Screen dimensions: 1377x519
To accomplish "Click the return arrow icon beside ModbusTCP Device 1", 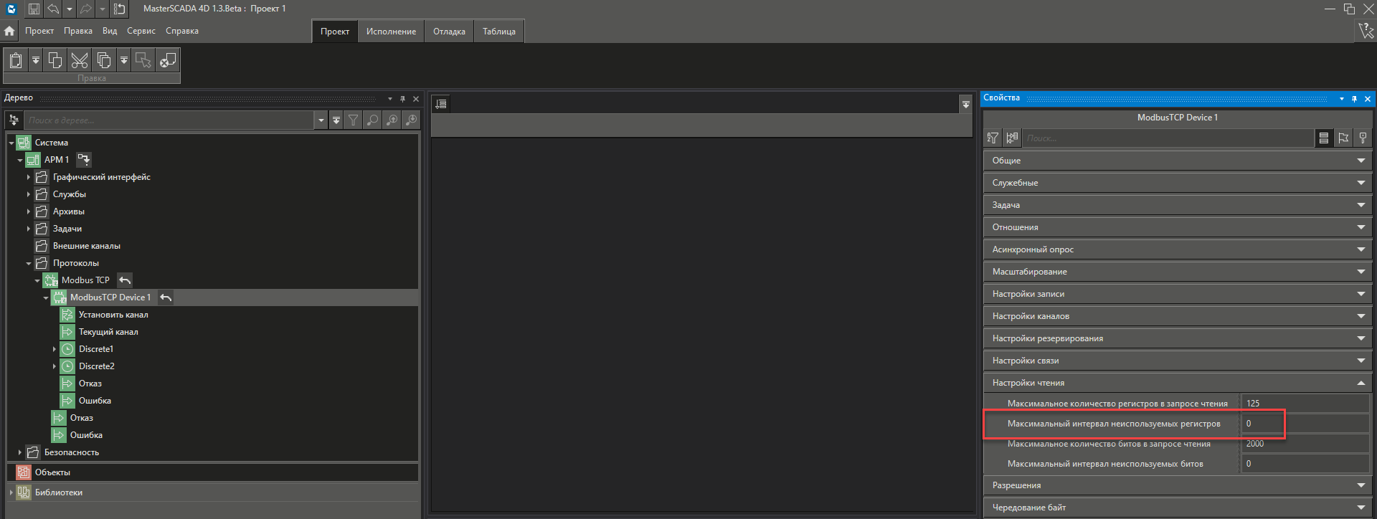I will click(166, 297).
